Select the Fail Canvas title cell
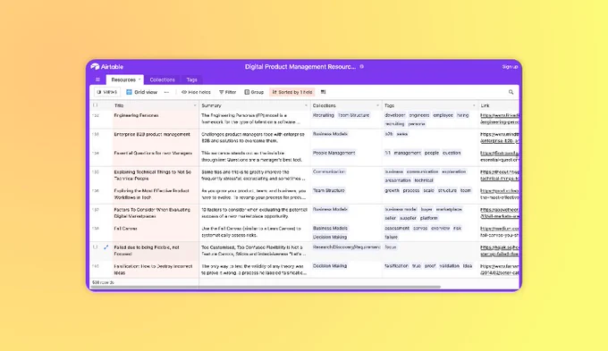The width and height of the screenshot is (608, 351). point(156,232)
